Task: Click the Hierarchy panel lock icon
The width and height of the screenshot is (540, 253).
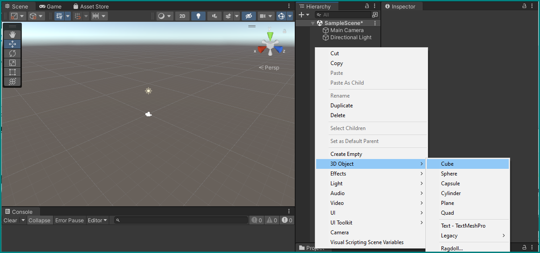Action: 367,6
